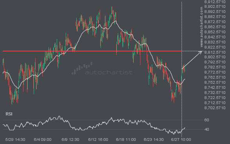Select the 8,822.5710 price axis label
This screenshot has width=230, height=144.
215,47
